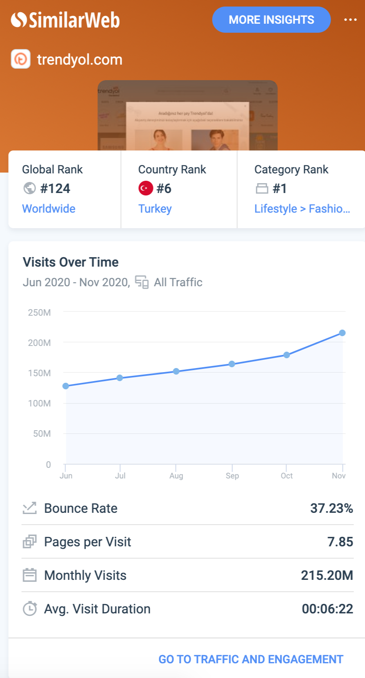Click the trendyol.com site name
The image size is (365, 678).
pos(79,60)
